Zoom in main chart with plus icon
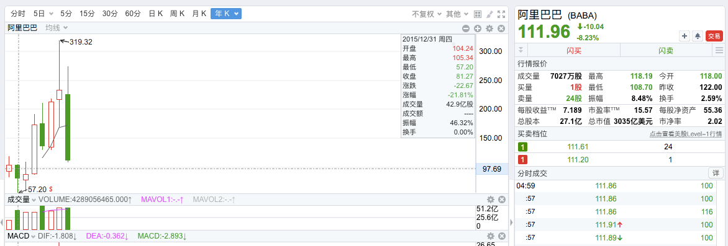 point(477,29)
